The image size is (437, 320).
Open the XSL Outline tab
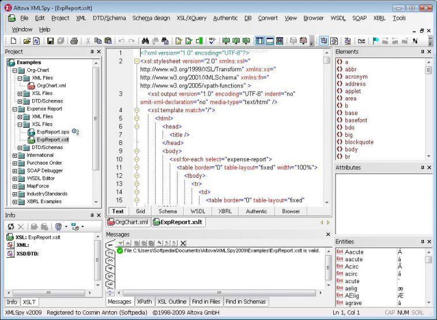click(x=172, y=302)
